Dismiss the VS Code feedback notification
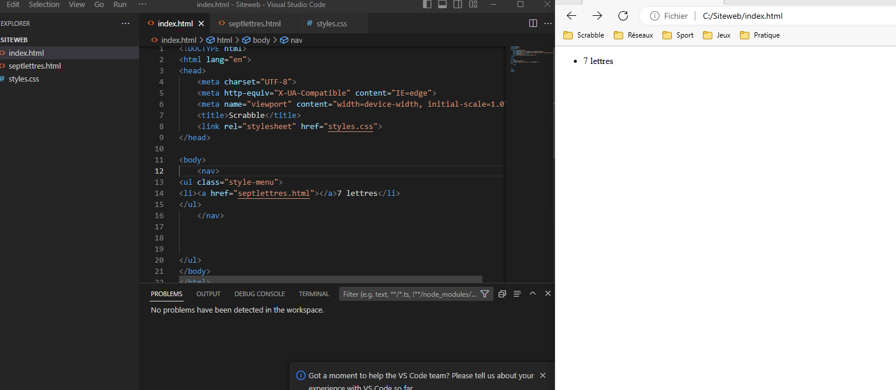896x390 pixels. click(543, 375)
